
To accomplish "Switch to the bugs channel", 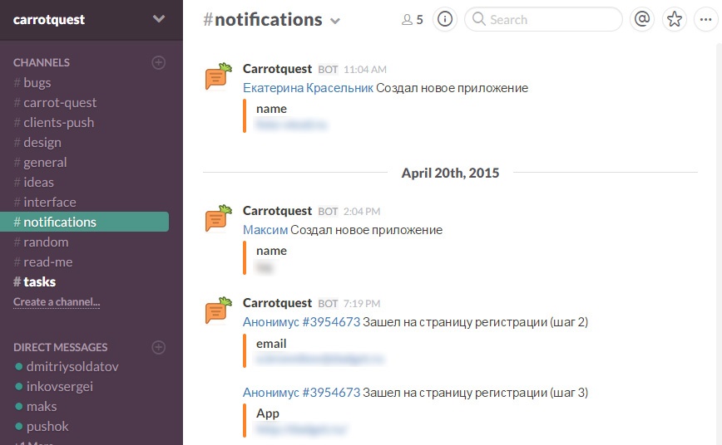I will click(x=37, y=82).
